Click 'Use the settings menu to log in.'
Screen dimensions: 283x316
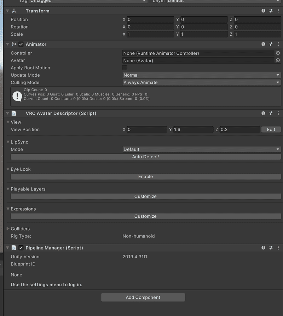tap(46, 285)
